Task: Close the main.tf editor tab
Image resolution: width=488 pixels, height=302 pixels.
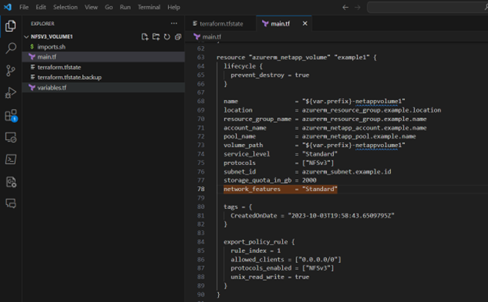Action: (x=305, y=23)
